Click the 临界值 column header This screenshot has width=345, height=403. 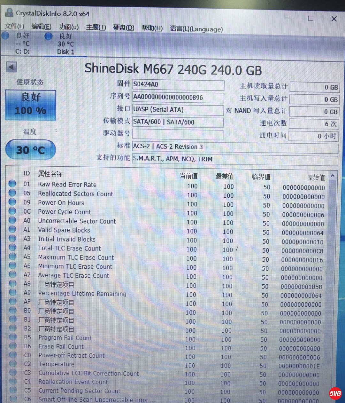(261, 177)
